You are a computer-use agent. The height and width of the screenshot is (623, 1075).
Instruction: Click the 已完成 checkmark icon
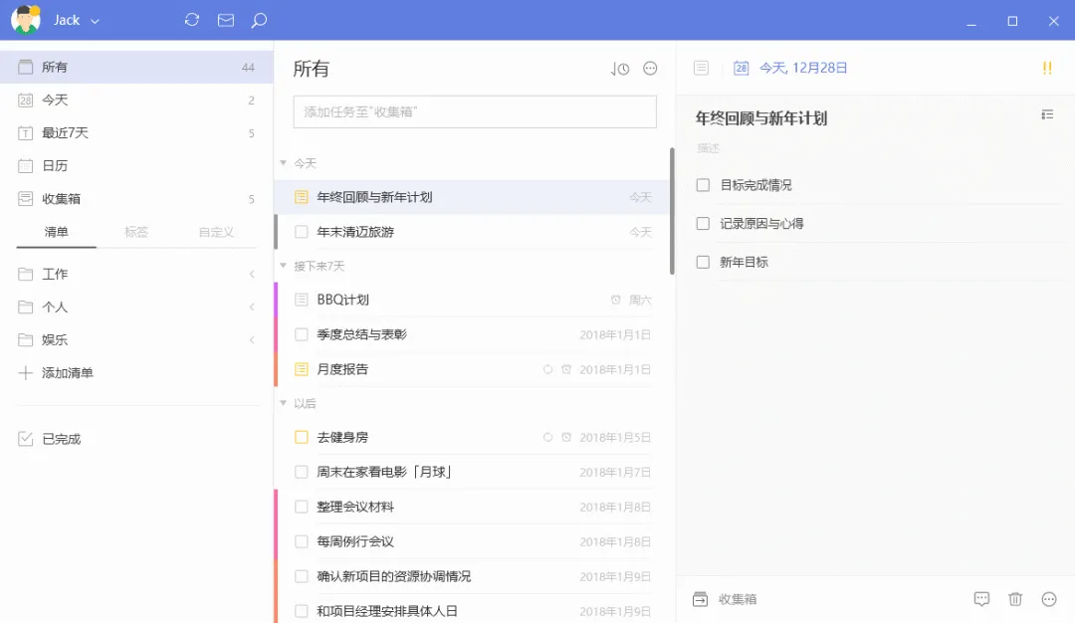(x=25, y=439)
